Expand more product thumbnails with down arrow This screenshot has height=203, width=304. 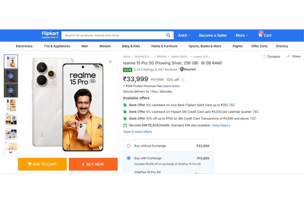coord(11,152)
